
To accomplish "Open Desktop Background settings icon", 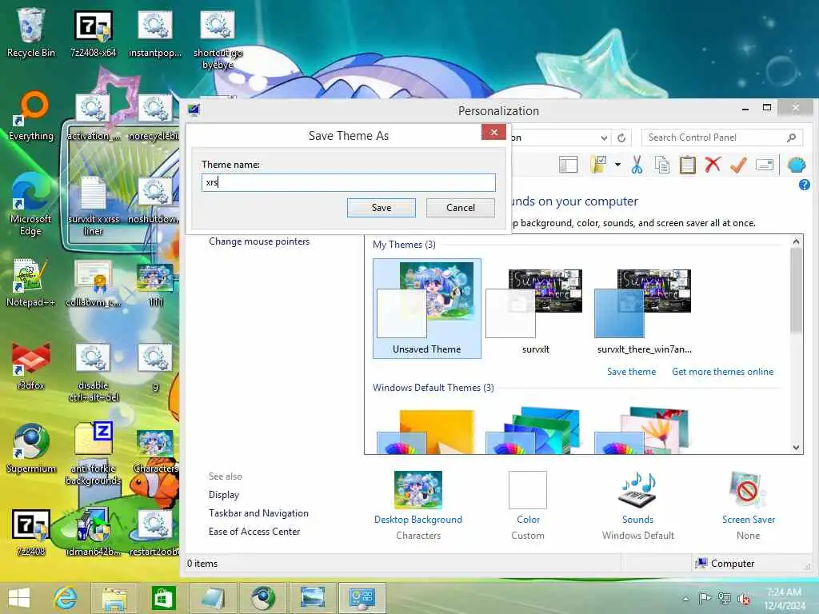I will [x=417, y=490].
